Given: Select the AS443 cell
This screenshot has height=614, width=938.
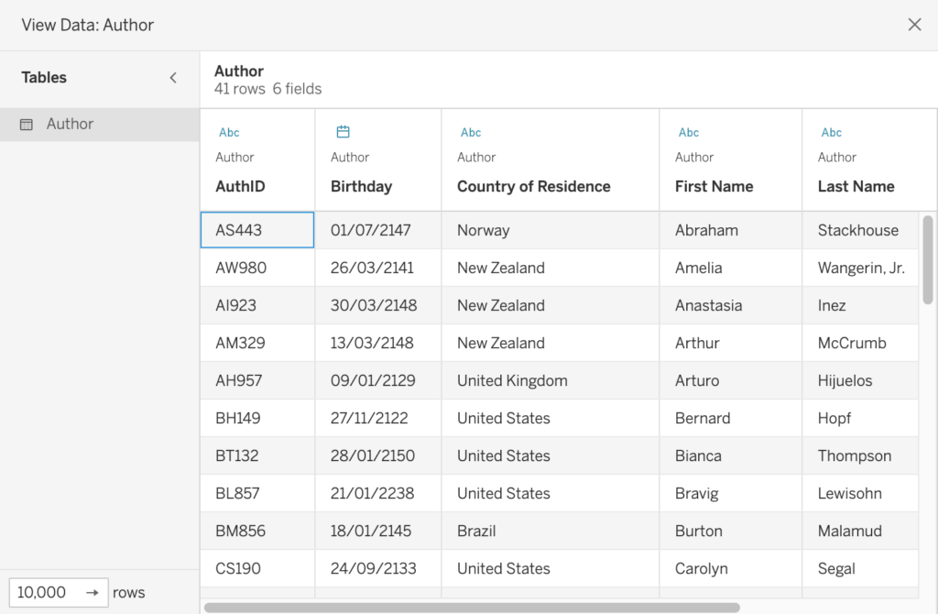Looking at the screenshot, I should tap(256, 230).
